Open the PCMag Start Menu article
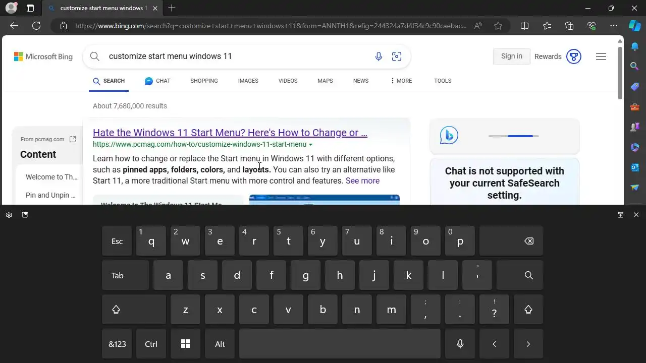This screenshot has width=646, height=363. coord(230,133)
